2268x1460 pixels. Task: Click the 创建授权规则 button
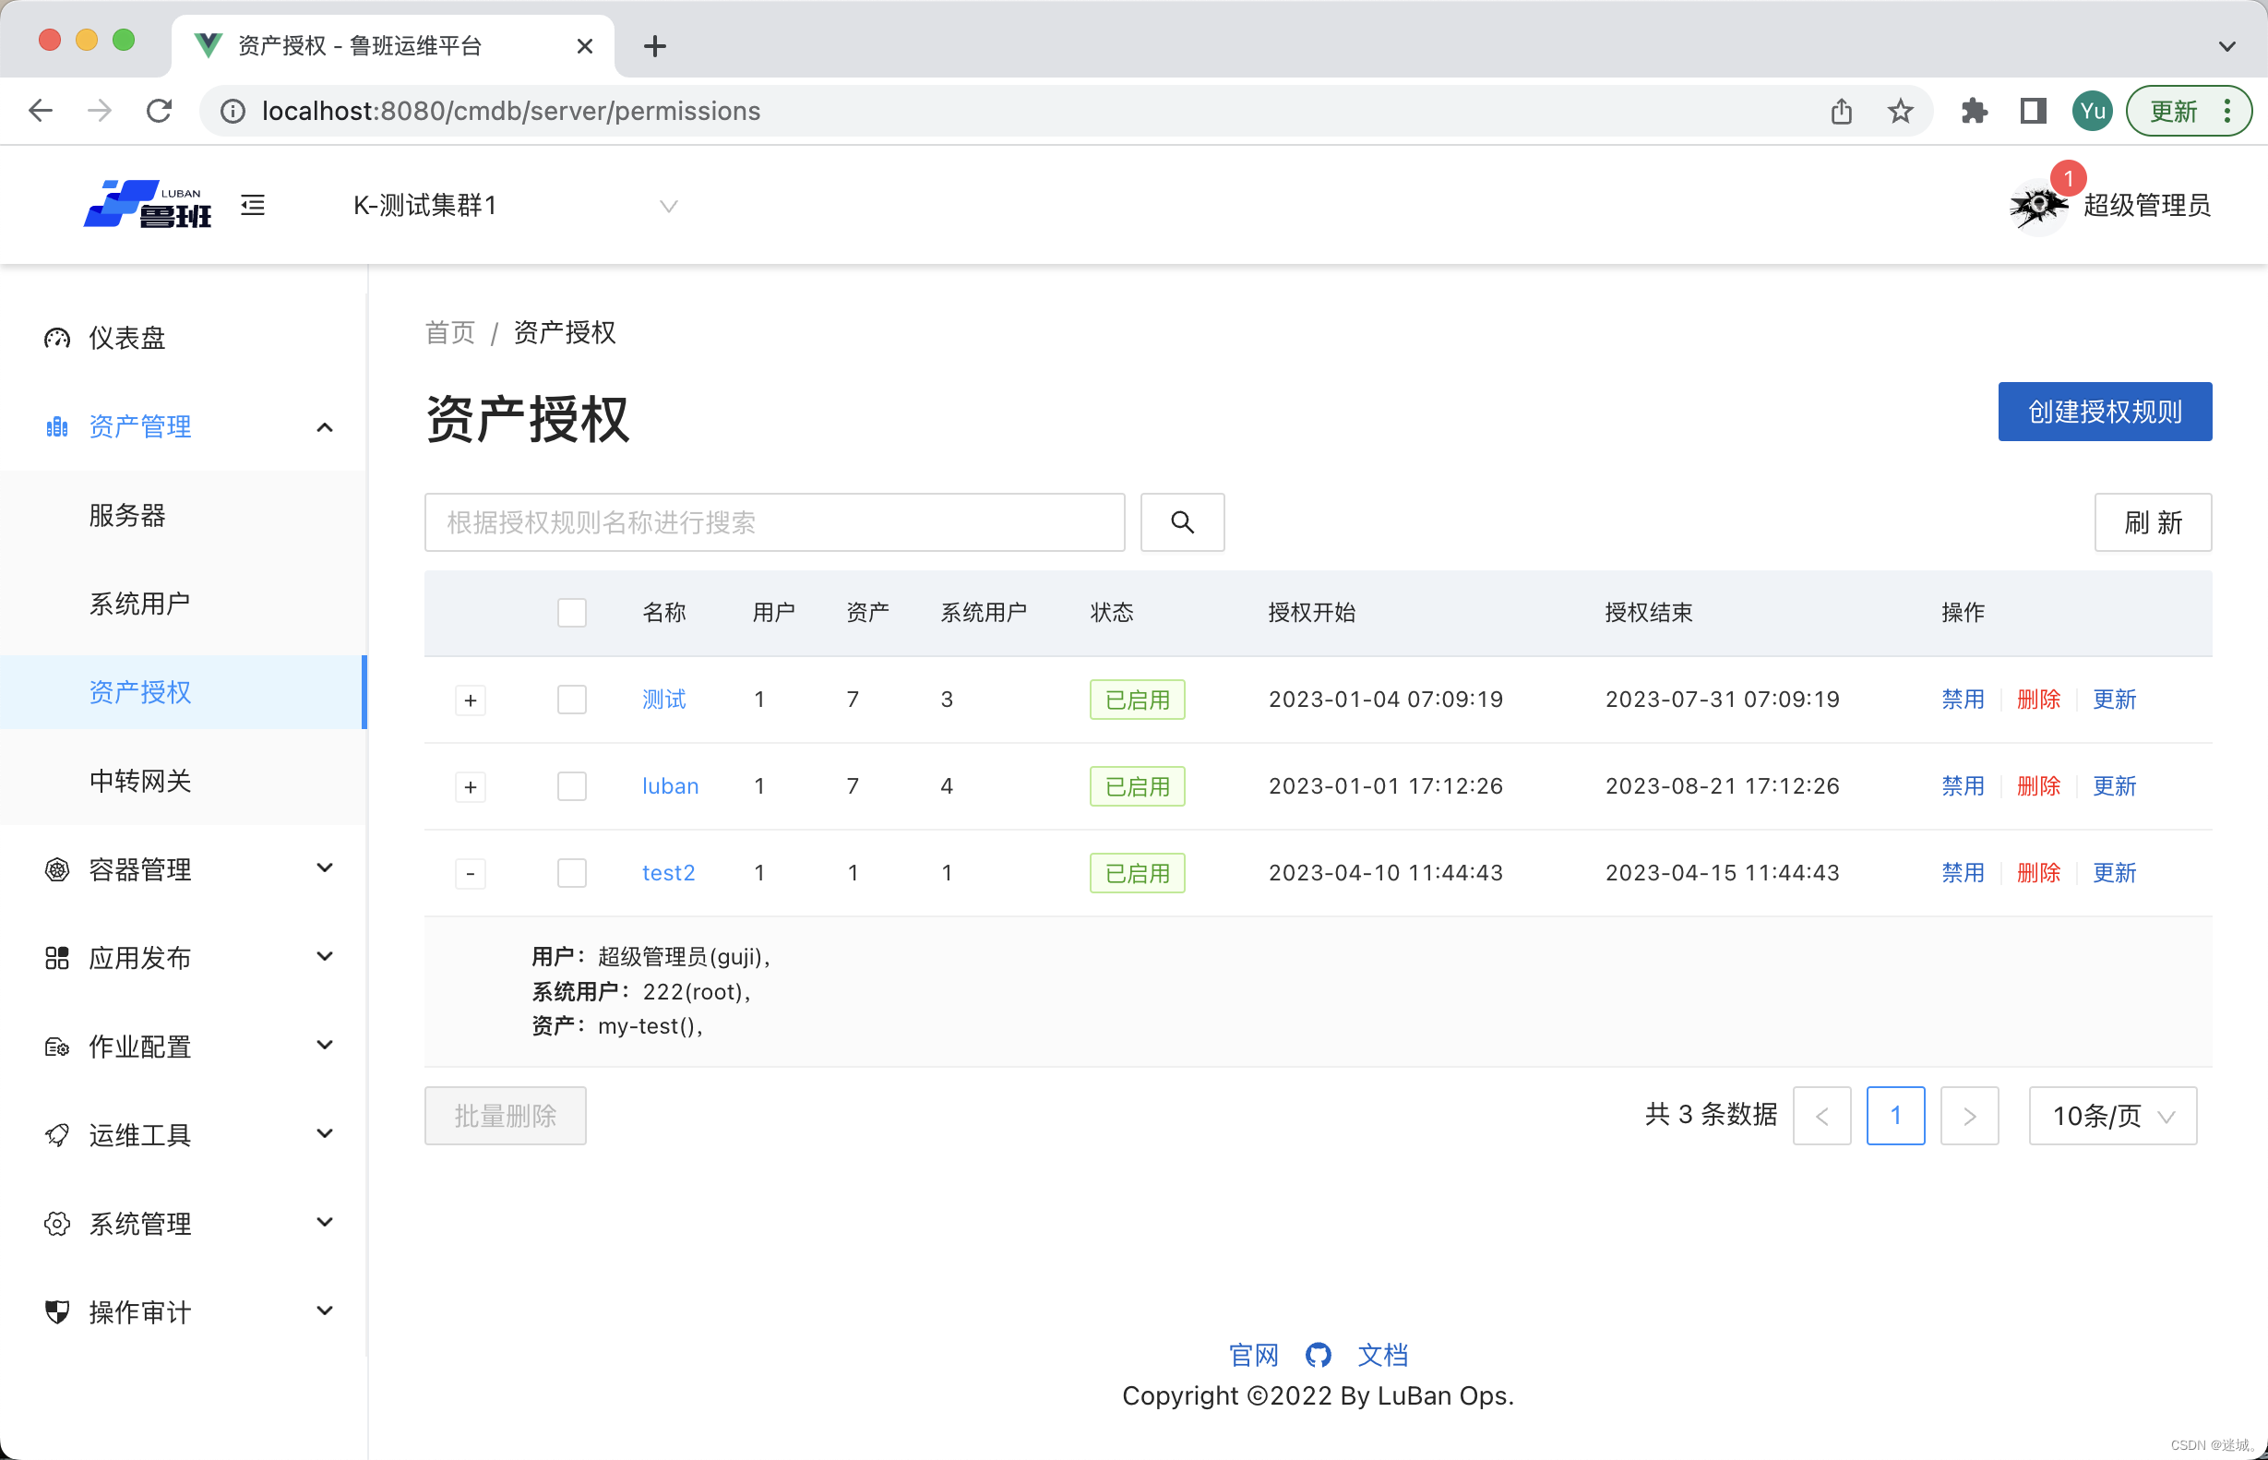[2104, 412]
